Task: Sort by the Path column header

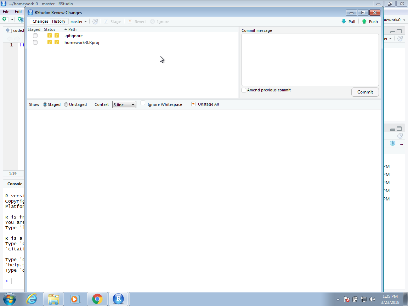Action: (72, 29)
